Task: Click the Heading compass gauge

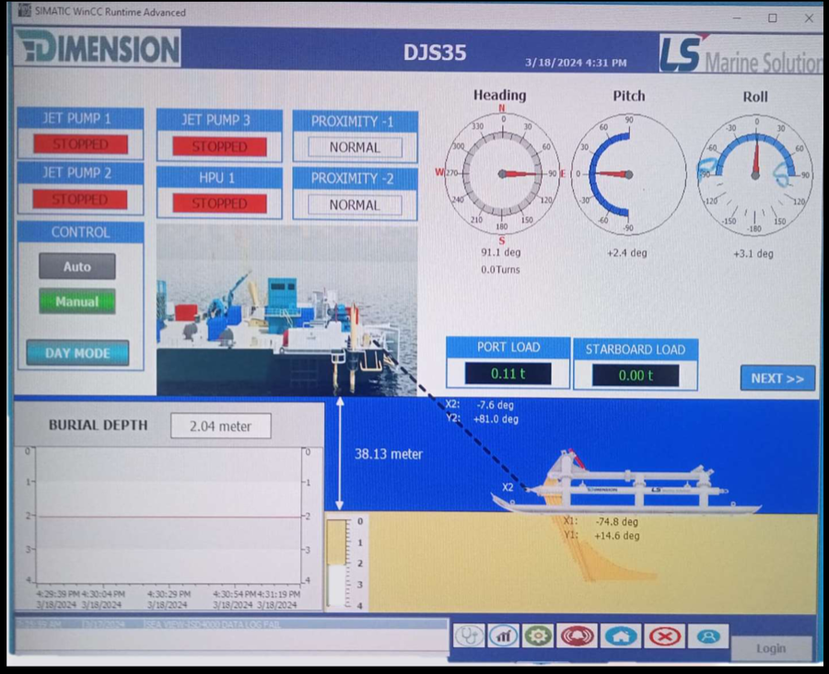Action: (502, 173)
